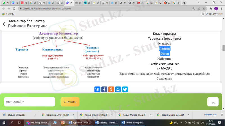The image size is (225, 126).
Task: Expand options for Қоқыс сұрыптау (1).pdf
Action: (112, 115)
